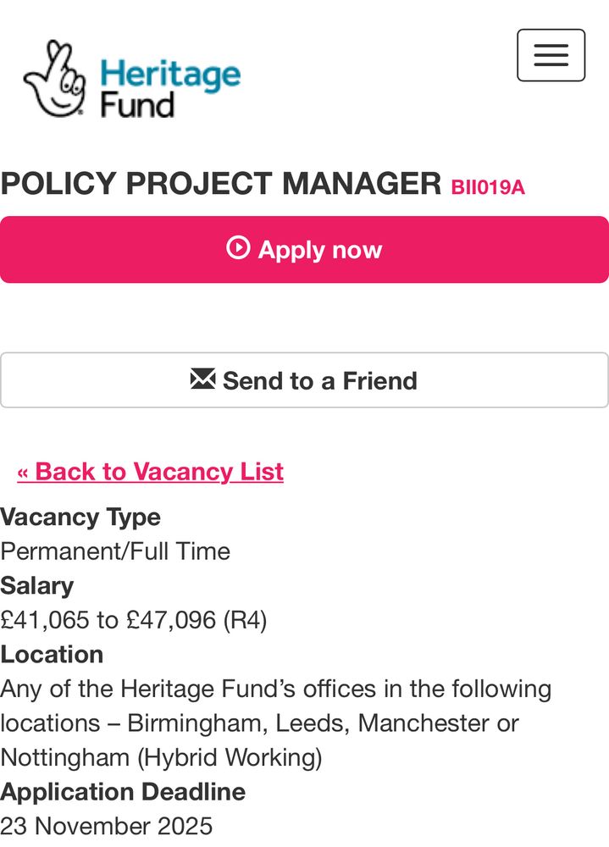Image resolution: width=609 pixels, height=847 pixels.
Task: Click the circled play icon in Apply now
Action: tap(238, 248)
